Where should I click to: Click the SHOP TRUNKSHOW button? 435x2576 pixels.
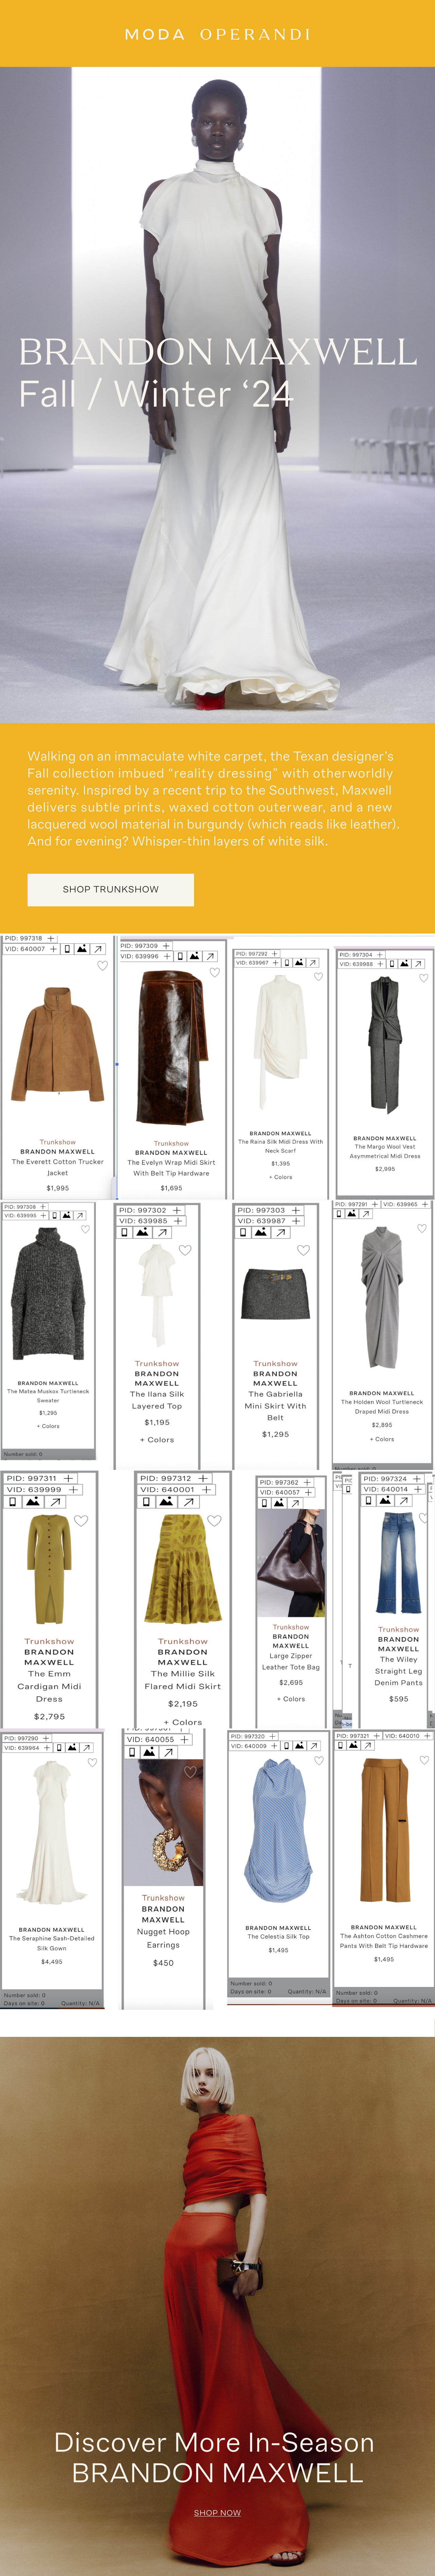[x=110, y=889]
